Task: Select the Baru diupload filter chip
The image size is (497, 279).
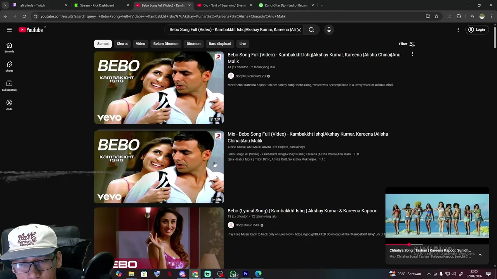Action: pos(220,44)
